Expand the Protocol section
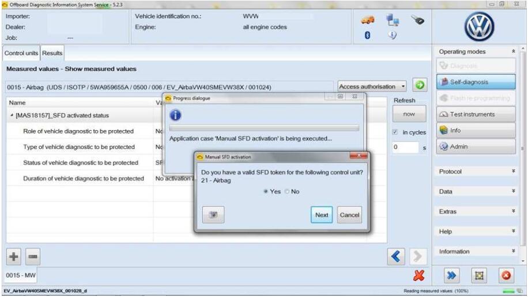This screenshot has height=297, width=528. click(513, 171)
